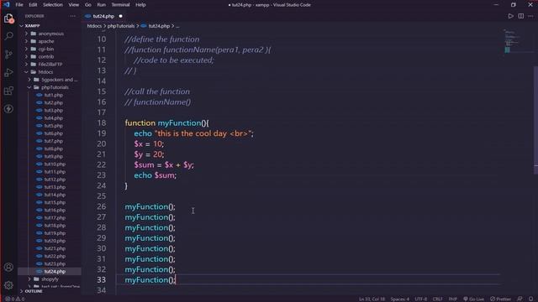Split the editor to the right

coord(521,16)
